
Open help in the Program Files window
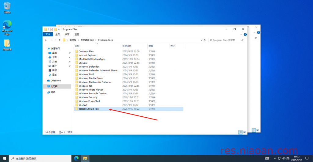point(245,34)
